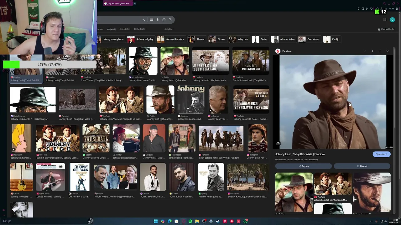Image resolution: width=401 pixels, height=225 pixels.
Task: Expand hidden system tray icons chevron
Action: point(371,221)
